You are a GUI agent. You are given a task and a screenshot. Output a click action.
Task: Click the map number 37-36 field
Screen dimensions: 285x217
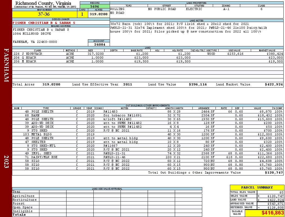(45, 14)
